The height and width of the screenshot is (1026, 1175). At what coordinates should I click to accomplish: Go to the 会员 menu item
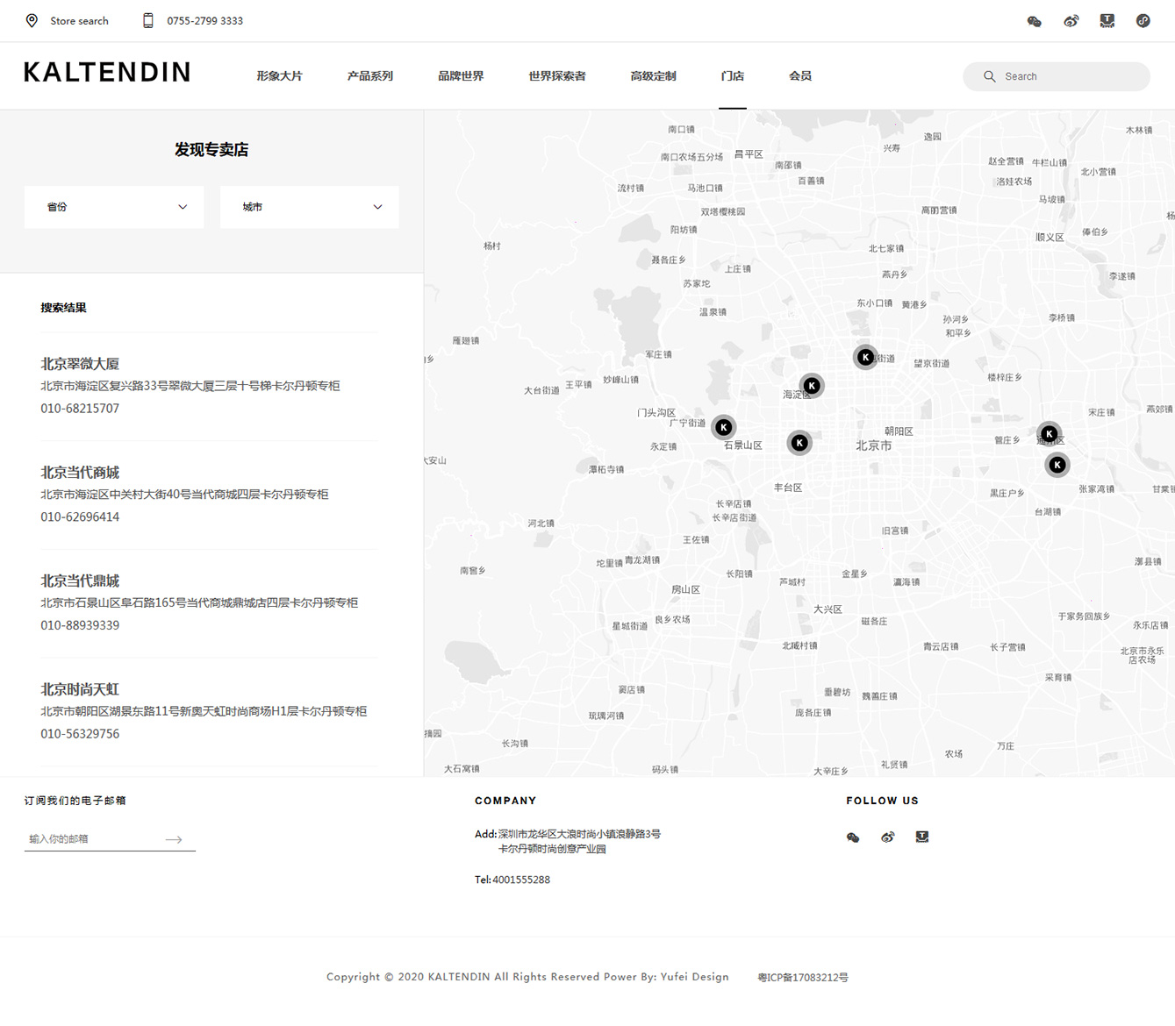(x=799, y=76)
